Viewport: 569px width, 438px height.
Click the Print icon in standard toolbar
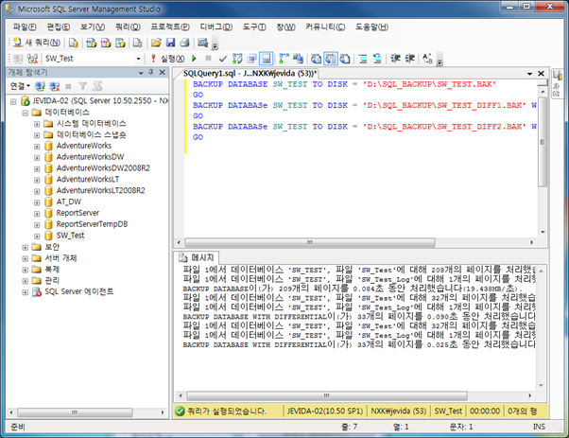click(x=184, y=43)
